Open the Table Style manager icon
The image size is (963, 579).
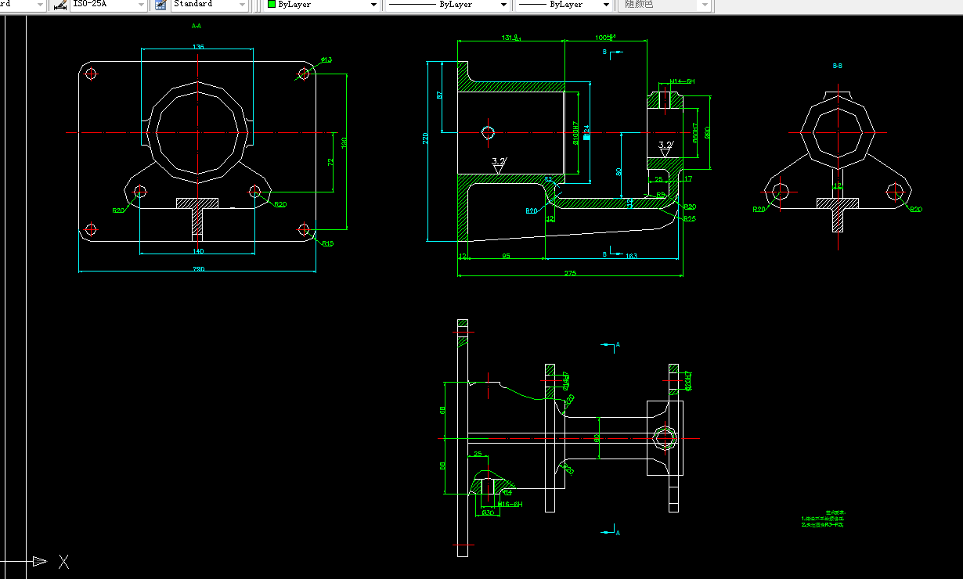[x=160, y=5]
